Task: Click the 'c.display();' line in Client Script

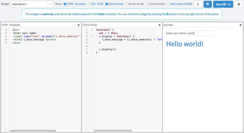Action: (108, 49)
